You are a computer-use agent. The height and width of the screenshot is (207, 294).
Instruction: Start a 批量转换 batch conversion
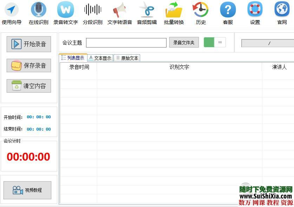pos(174,12)
